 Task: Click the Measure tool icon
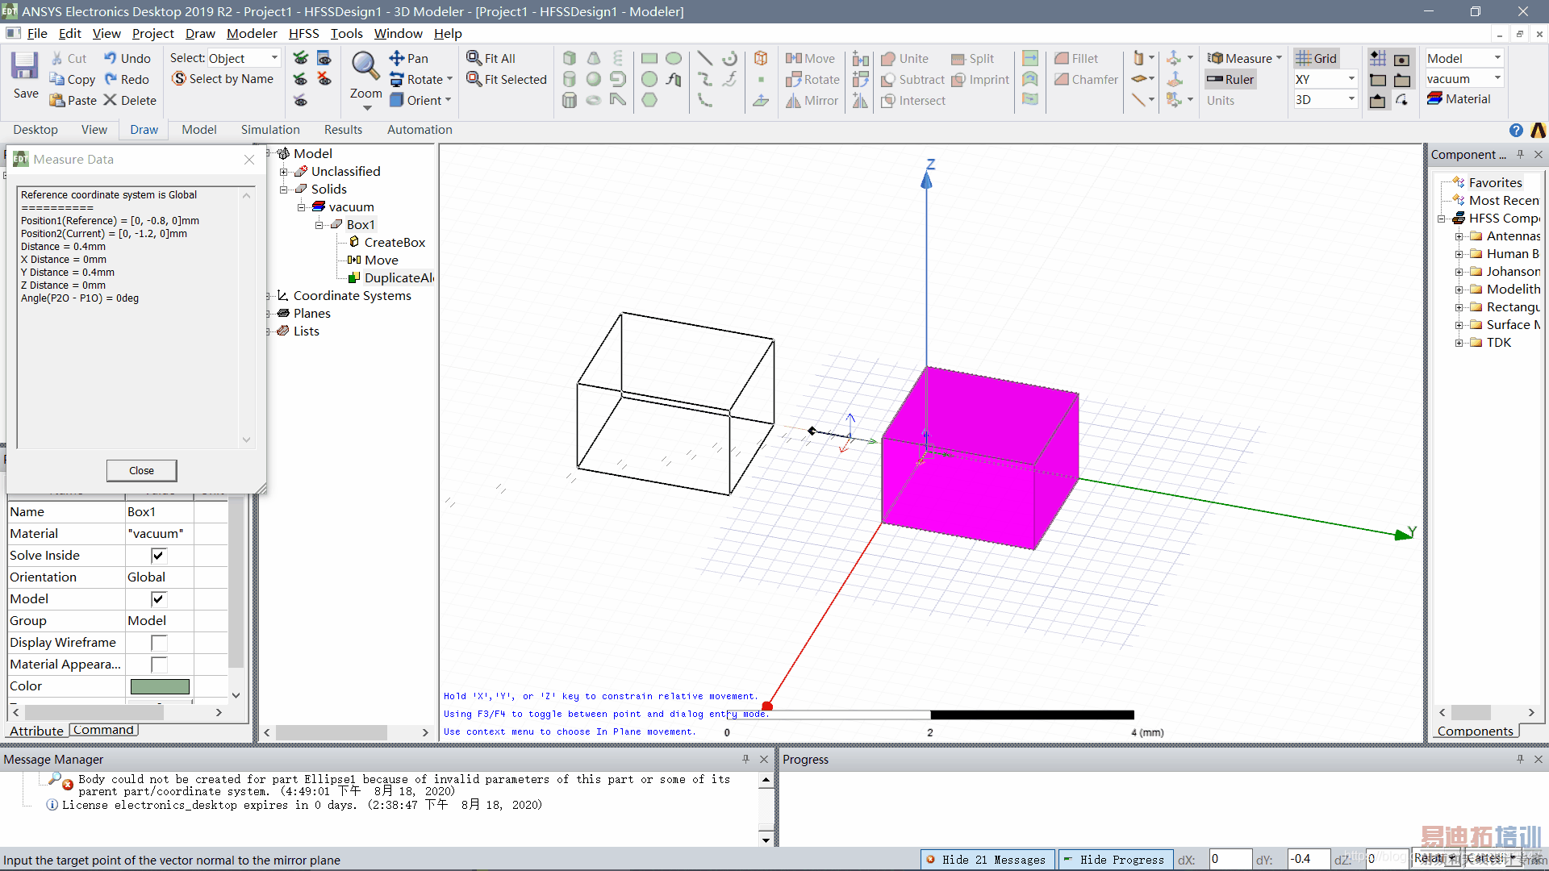[1215, 58]
